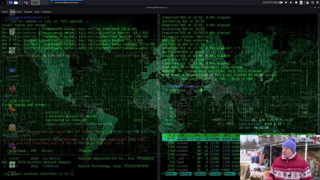
Task: Click the F2 Setup button in htop
Action: tap(184, 174)
